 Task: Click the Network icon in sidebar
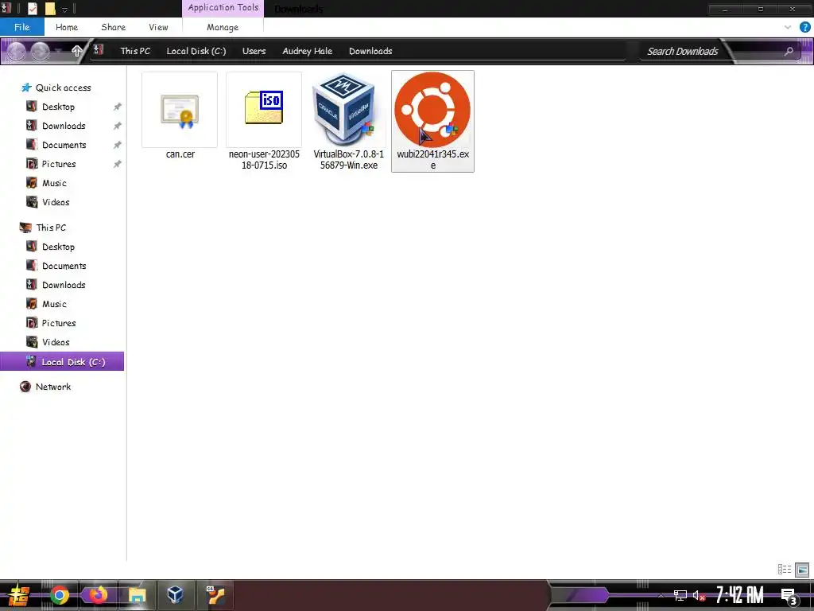(x=25, y=387)
